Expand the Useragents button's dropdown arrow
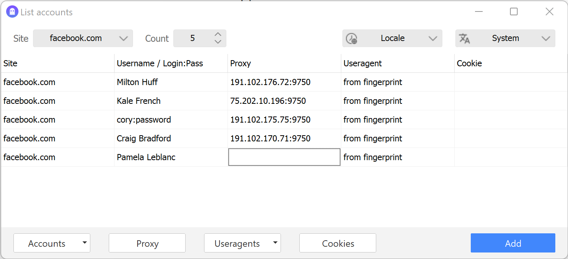Image resolution: width=568 pixels, height=259 pixels. point(275,243)
